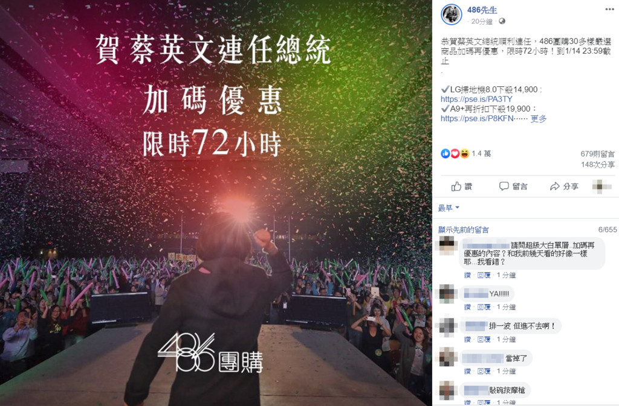Click 讚 under the 當掉了 comment
619x406 pixels.
(x=467, y=371)
